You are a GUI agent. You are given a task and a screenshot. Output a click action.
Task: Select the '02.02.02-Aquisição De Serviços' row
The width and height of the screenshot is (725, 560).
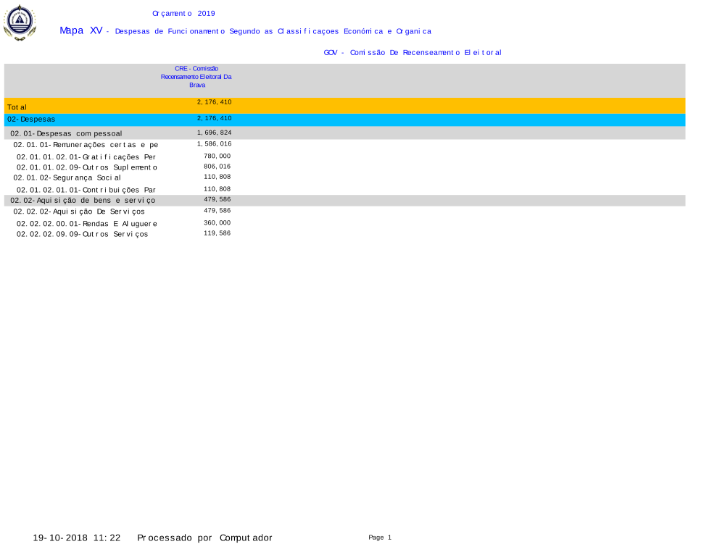point(78,212)
